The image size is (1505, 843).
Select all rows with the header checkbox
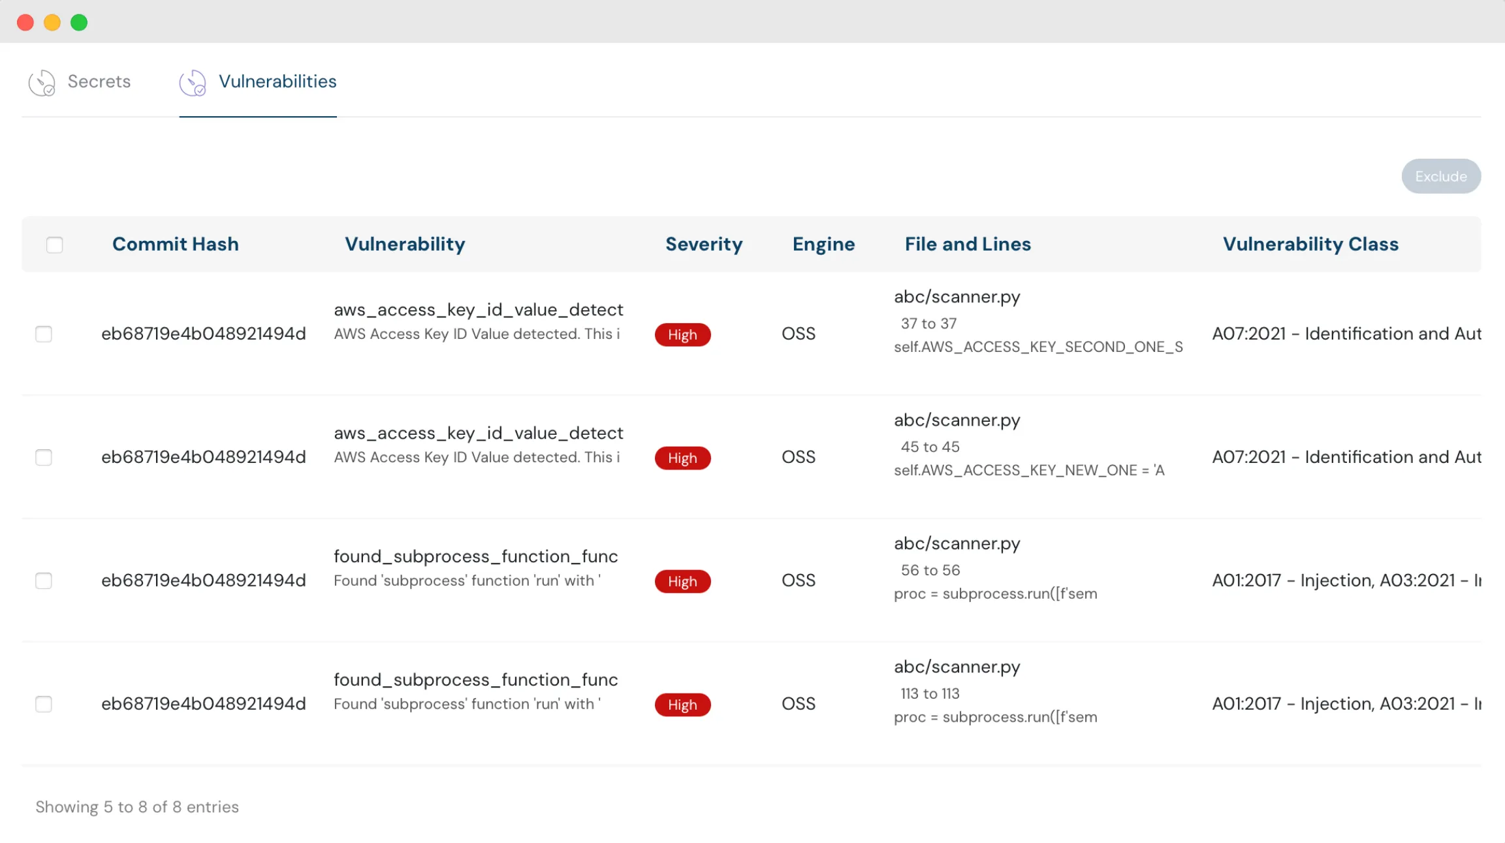click(x=54, y=244)
